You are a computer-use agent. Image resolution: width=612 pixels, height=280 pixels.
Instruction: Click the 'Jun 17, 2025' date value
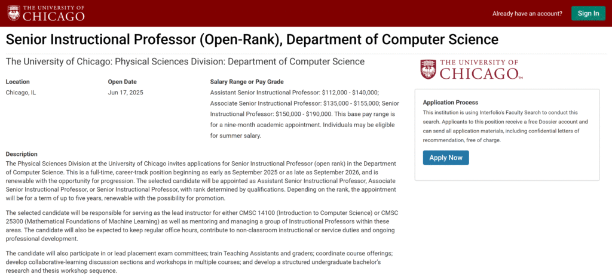126,93
